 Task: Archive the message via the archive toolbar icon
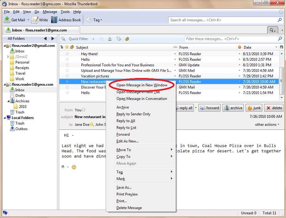click(x=233, y=108)
